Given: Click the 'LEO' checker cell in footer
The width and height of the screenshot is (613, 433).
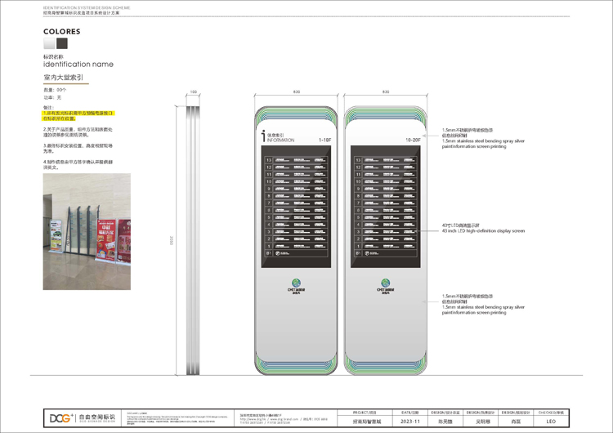Looking at the screenshot, I should [x=551, y=422].
